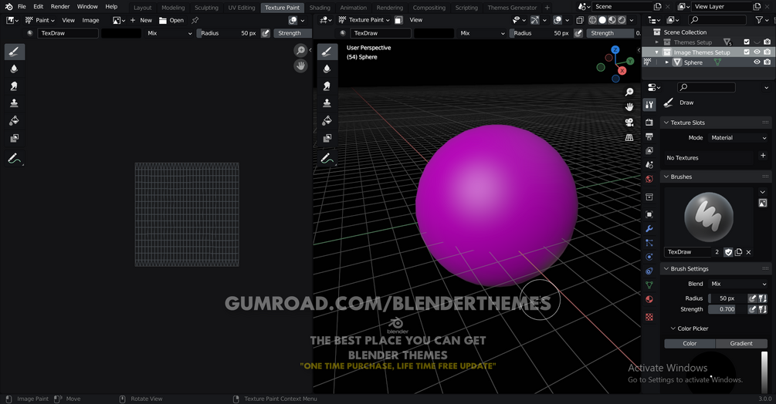776x404 pixels.
Task: Open the Render properties tab
Action: tap(649, 122)
